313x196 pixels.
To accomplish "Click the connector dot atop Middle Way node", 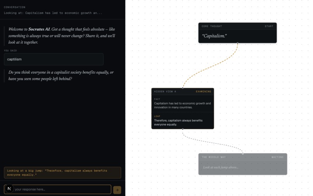I will coord(243,153).
